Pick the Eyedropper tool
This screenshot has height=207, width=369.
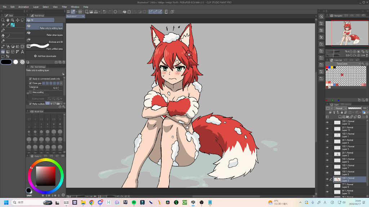click(x=8, y=25)
